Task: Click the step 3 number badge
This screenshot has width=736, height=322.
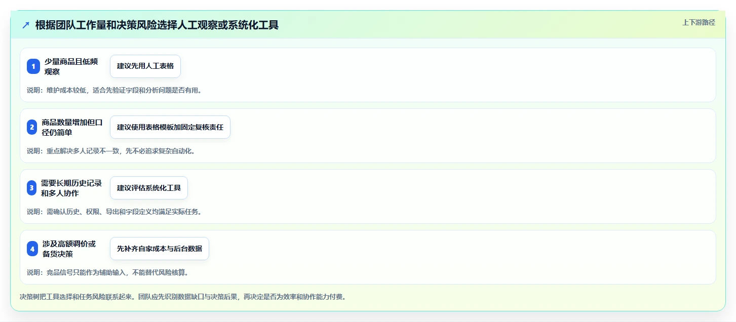Action: [x=31, y=188]
